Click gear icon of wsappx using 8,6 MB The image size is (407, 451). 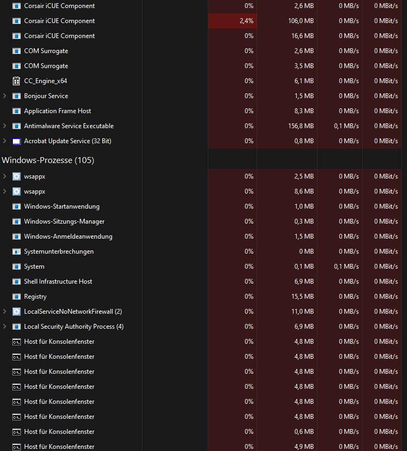(17, 191)
